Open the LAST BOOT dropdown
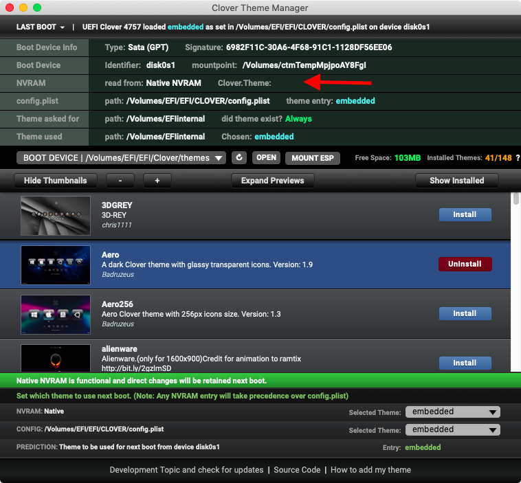This screenshot has width=521, height=483. coord(40,27)
